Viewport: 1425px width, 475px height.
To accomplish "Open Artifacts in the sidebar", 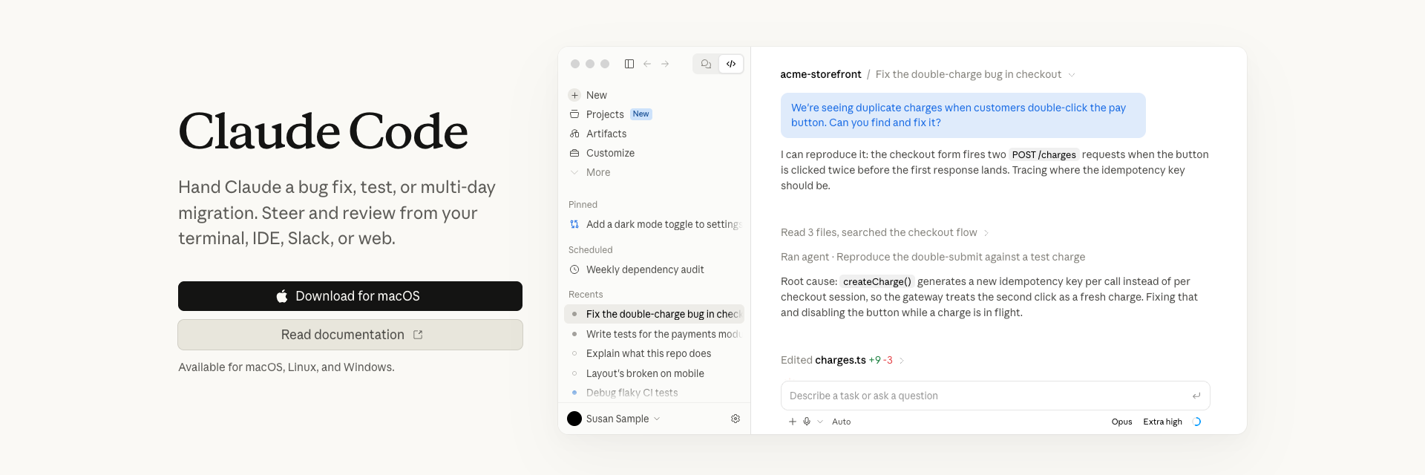I will click(606, 134).
